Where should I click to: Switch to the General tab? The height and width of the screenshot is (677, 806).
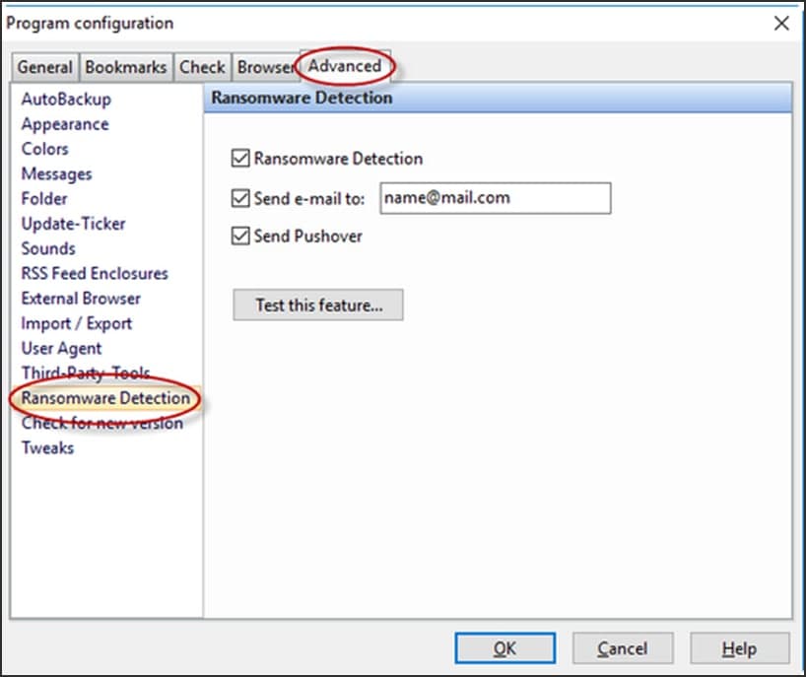[x=44, y=67]
